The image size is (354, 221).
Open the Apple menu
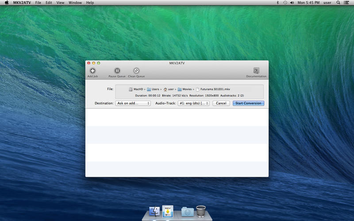pyautogui.click(x=6, y=3)
